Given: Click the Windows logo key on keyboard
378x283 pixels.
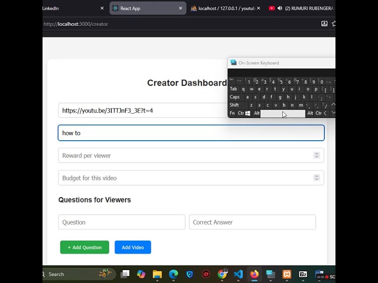Looking at the screenshot, I should click(247, 113).
